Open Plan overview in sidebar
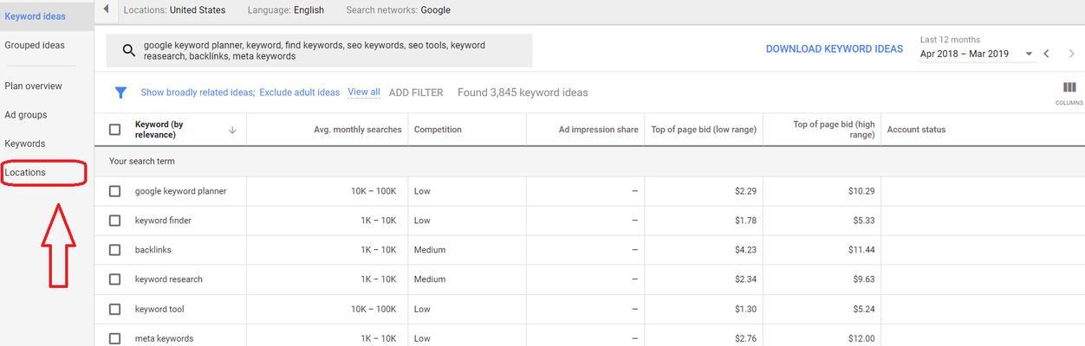Image resolution: width=1085 pixels, height=346 pixels. click(x=33, y=86)
